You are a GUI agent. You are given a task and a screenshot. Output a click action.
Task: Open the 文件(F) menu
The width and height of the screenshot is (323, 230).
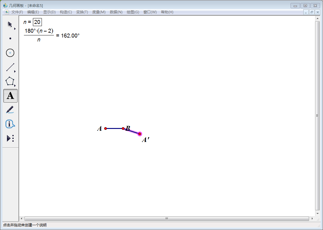(17, 12)
